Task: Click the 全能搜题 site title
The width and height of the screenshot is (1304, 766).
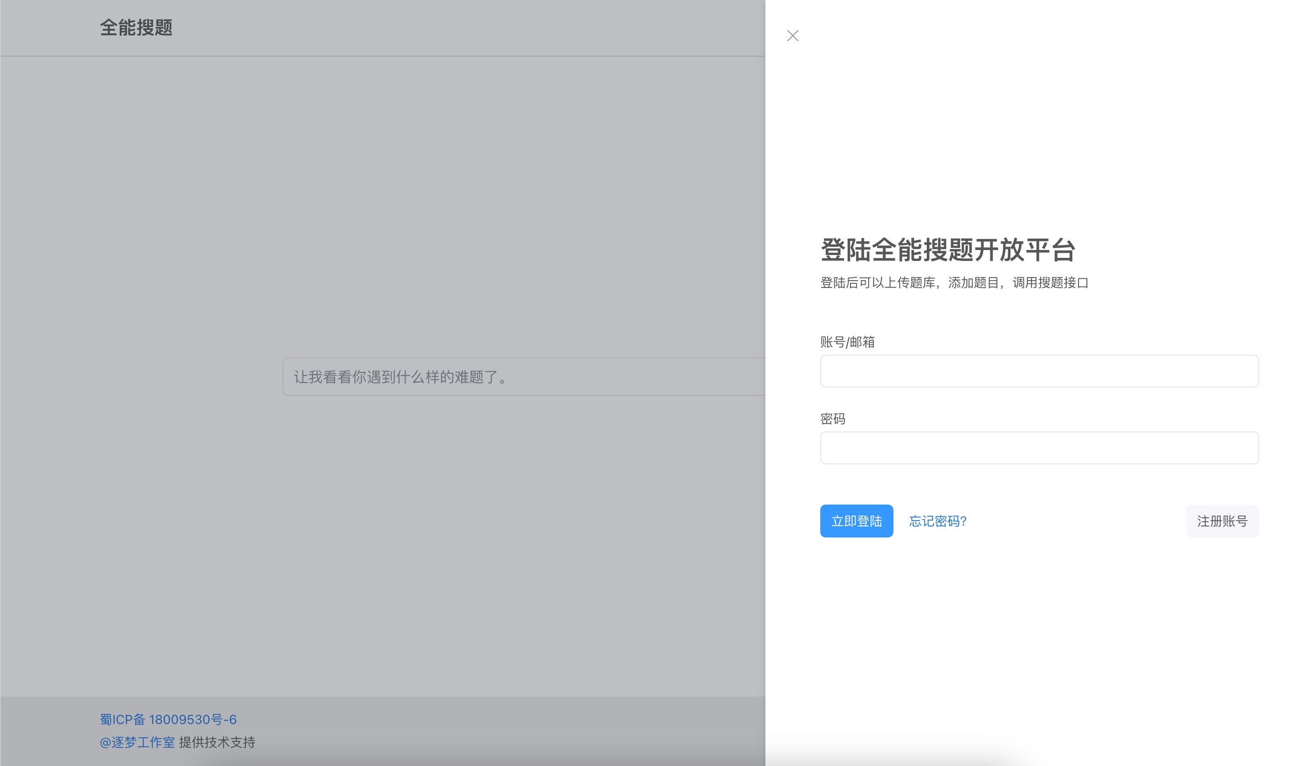Action: pos(136,27)
